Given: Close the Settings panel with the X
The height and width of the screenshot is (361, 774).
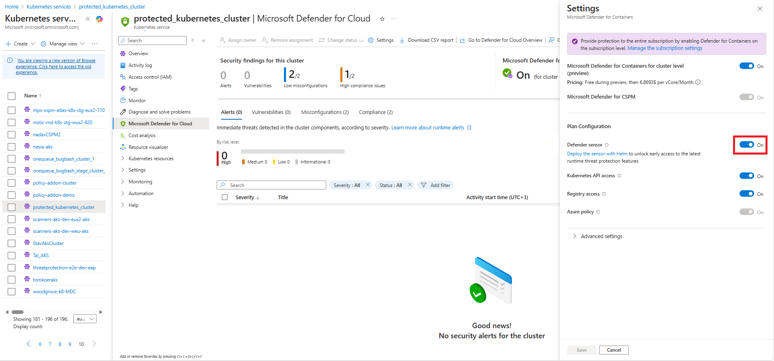Looking at the screenshot, I should click(x=760, y=9).
